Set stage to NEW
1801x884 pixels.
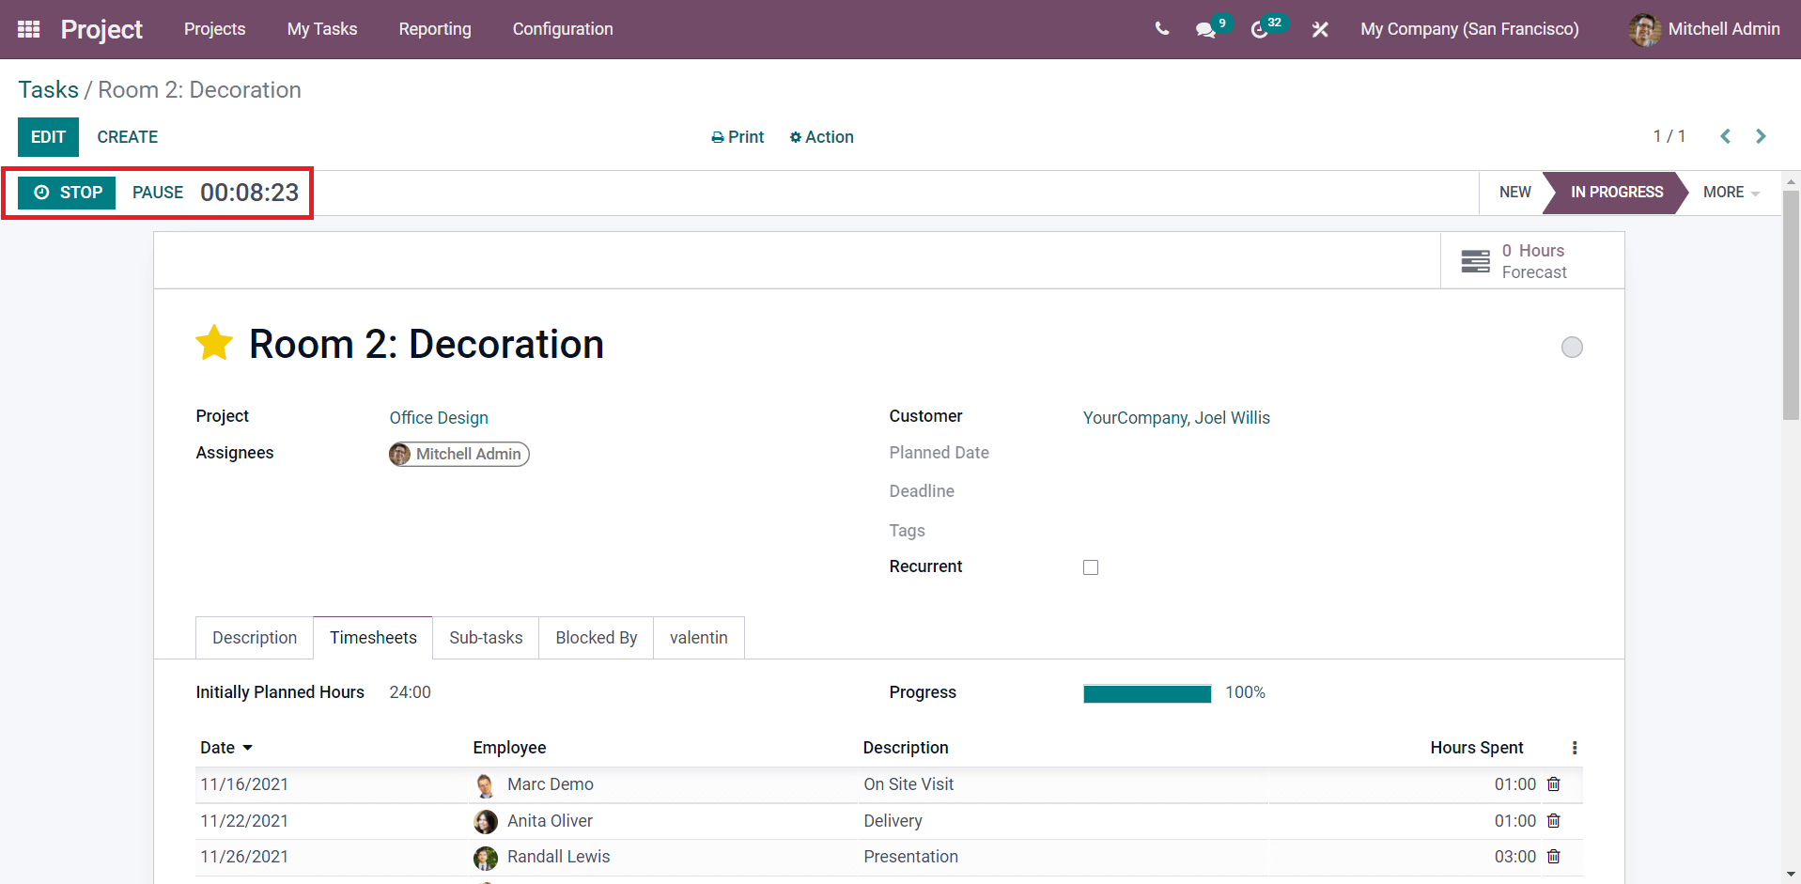coord(1514,192)
